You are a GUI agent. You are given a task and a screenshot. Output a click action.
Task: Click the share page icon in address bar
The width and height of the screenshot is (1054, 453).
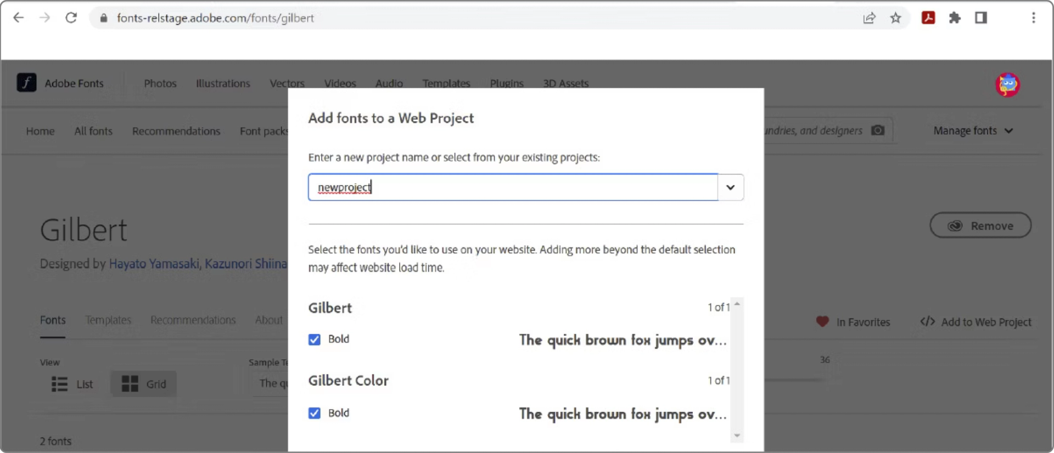[869, 18]
